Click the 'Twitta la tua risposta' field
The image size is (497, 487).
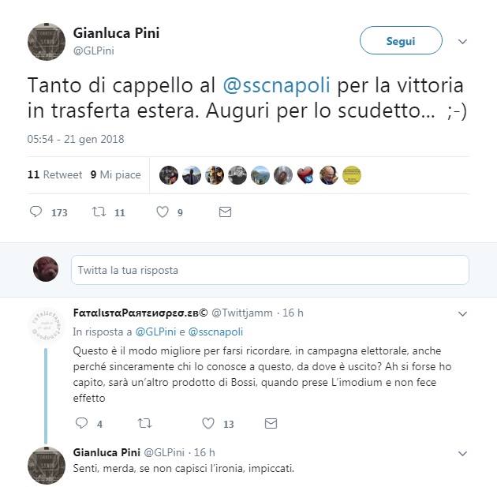coord(270,270)
